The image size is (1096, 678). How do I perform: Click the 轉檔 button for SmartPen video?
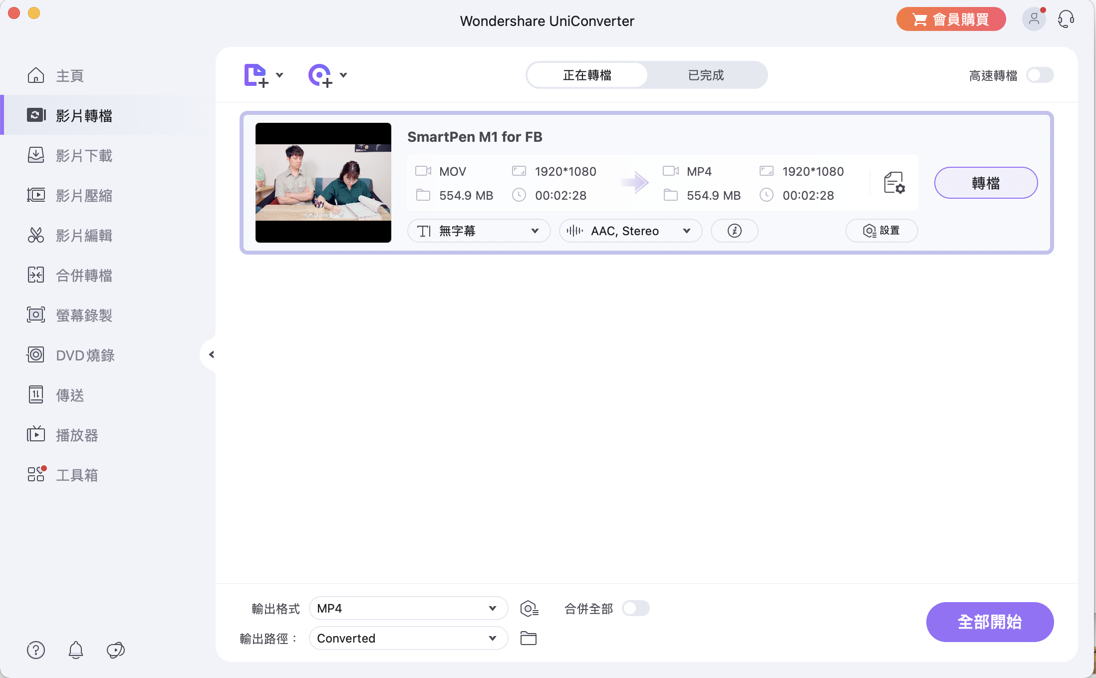coord(985,183)
